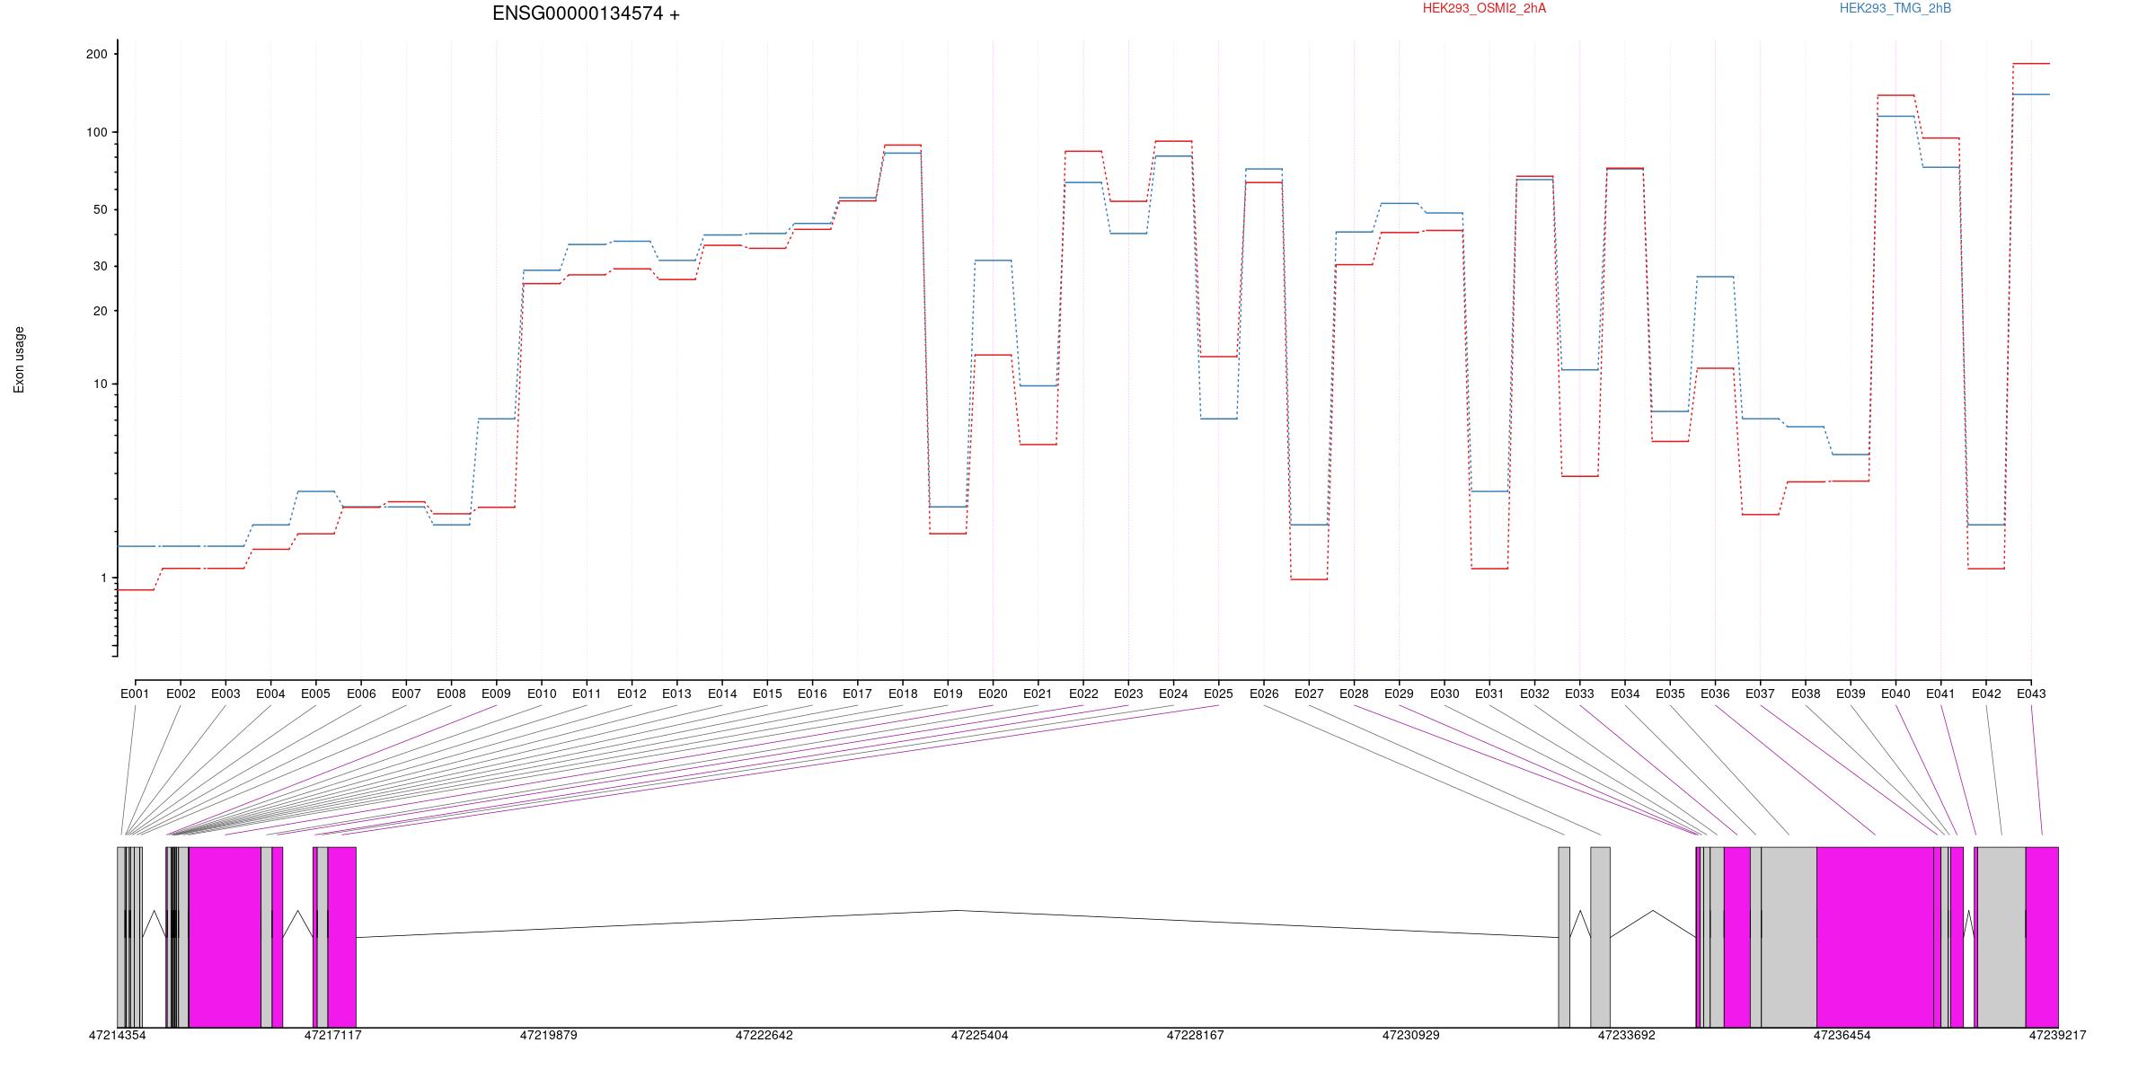This screenshot has width=2156, height=1078.
Task: Click the largest magenta exon block at gene start
Action: (225, 937)
